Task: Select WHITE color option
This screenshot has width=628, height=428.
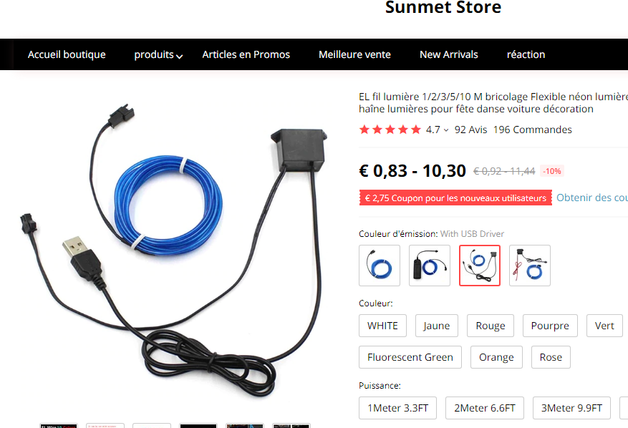Action: click(382, 326)
